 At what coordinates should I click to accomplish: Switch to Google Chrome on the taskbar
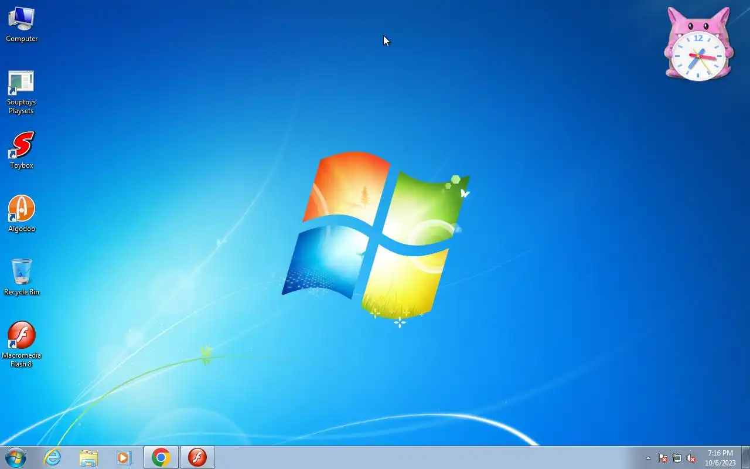pos(161,457)
